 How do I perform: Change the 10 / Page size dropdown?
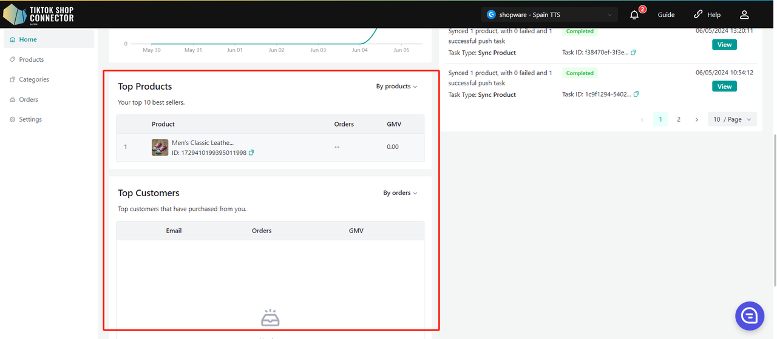732,119
